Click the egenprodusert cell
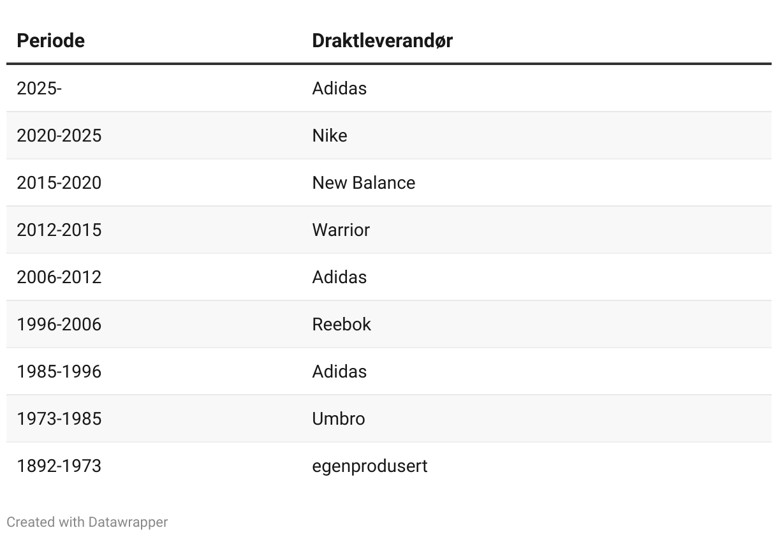This screenshot has width=778, height=537. coord(370,466)
